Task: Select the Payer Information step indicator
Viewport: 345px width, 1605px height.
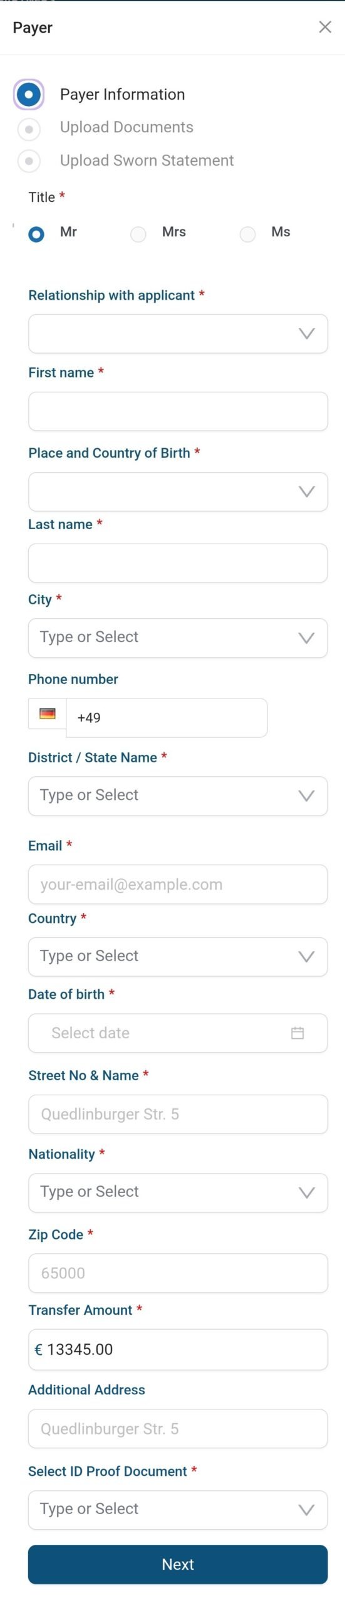Action: (x=29, y=95)
